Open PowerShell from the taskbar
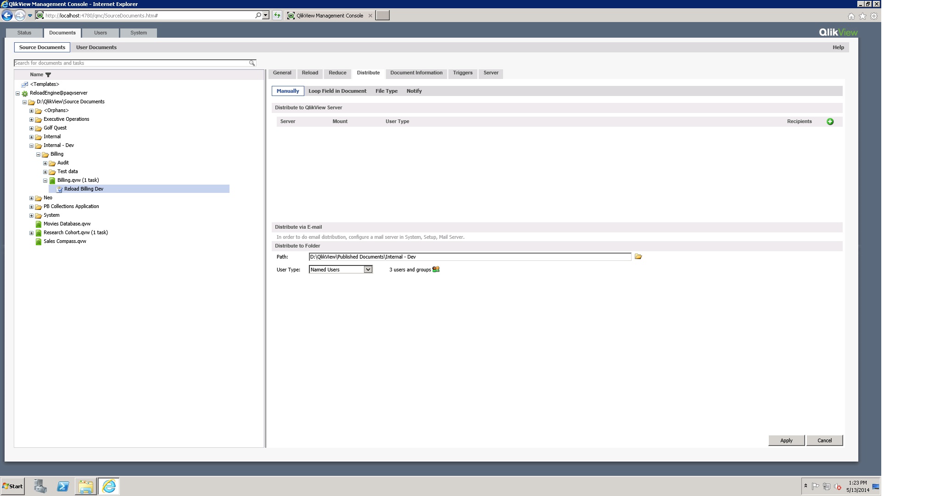This screenshot has width=940, height=496. pyautogui.click(x=63, y=486)
